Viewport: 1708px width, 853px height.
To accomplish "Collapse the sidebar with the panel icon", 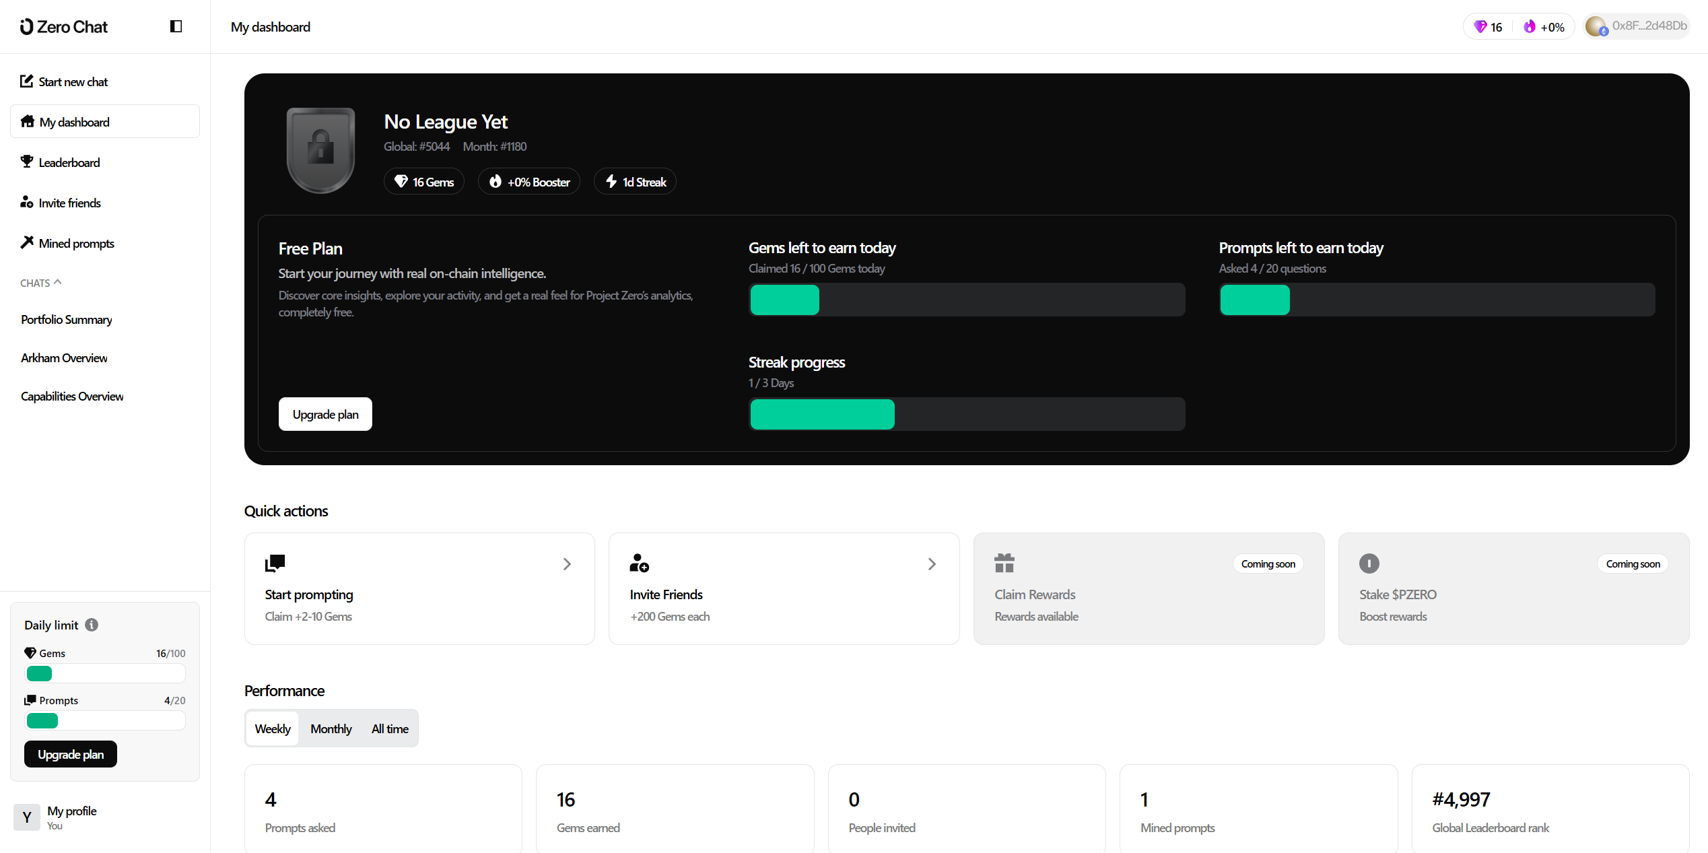I will (x=176, y=26).
